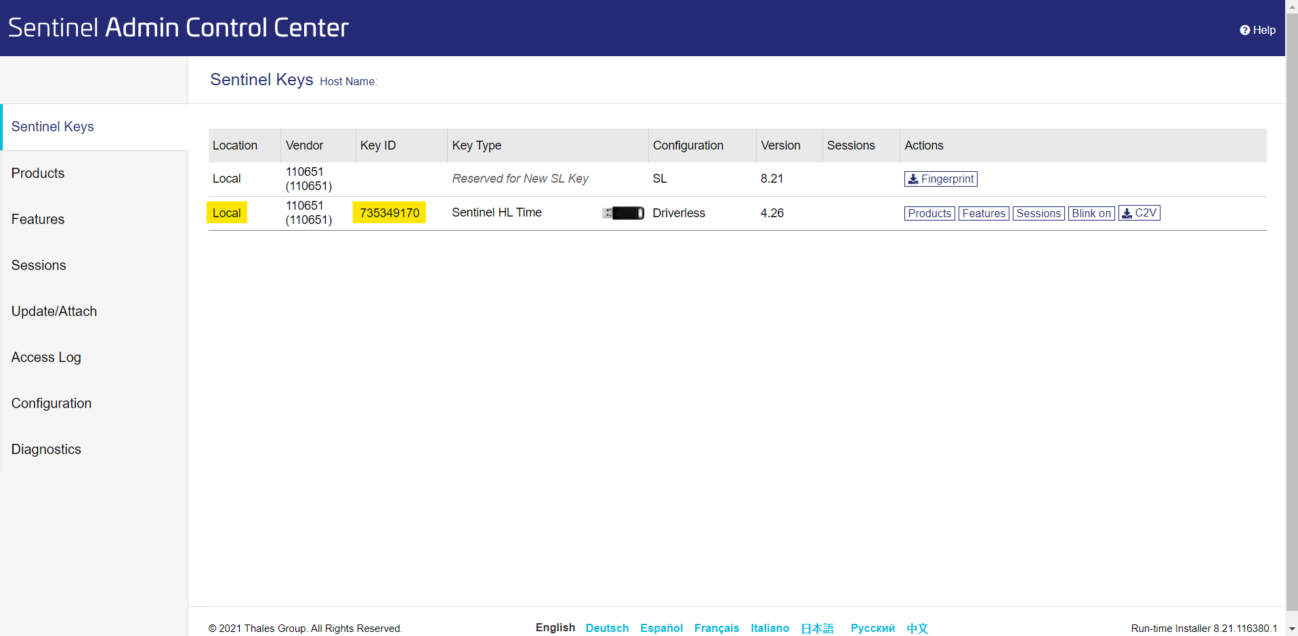Switch language to Deutsch

(607, 628)
